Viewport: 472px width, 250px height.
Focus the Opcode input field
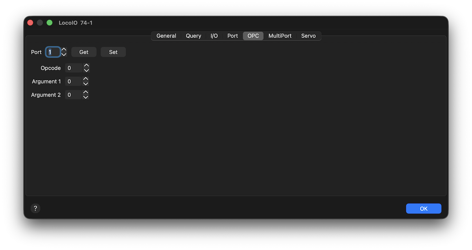click(74, 68)
